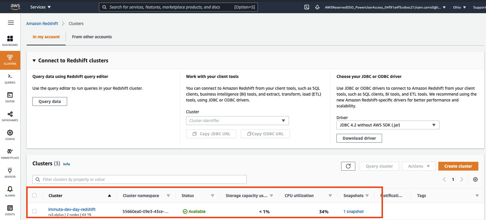Click the Query cluster button
Viewport: 486px width, 220px height.
(379, 166)
